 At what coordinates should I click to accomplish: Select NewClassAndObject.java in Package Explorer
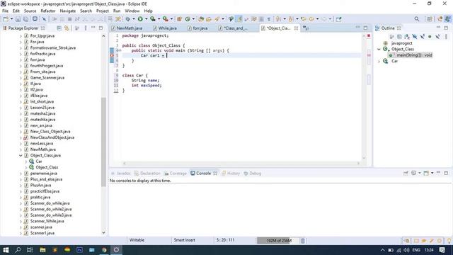(52, 137)
